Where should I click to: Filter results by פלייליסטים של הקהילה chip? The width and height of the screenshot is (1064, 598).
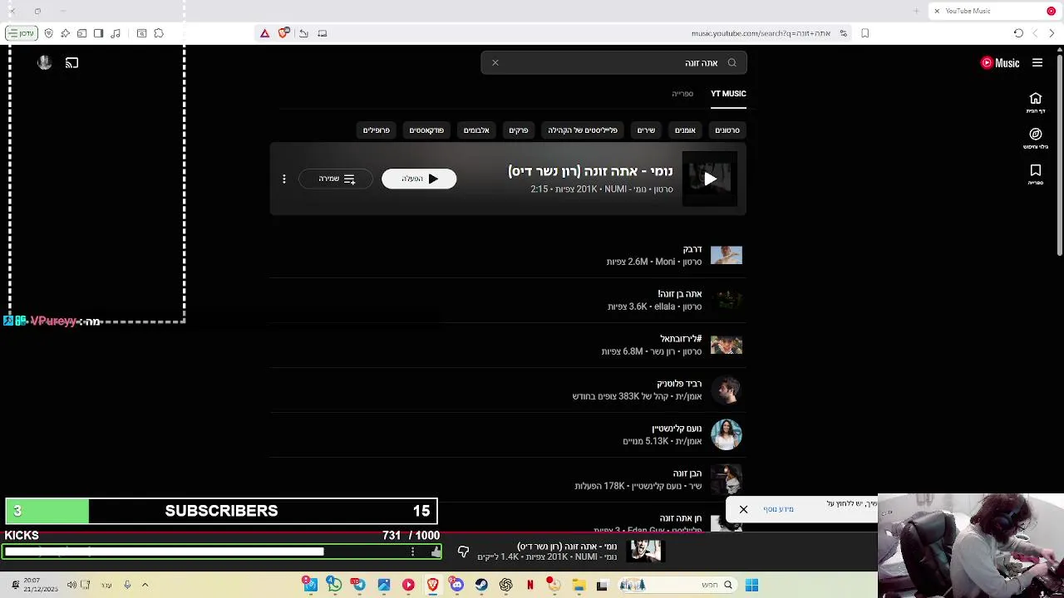point(583,130)
